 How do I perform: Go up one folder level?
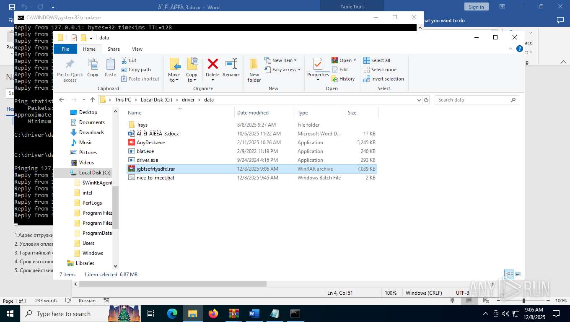93,100
